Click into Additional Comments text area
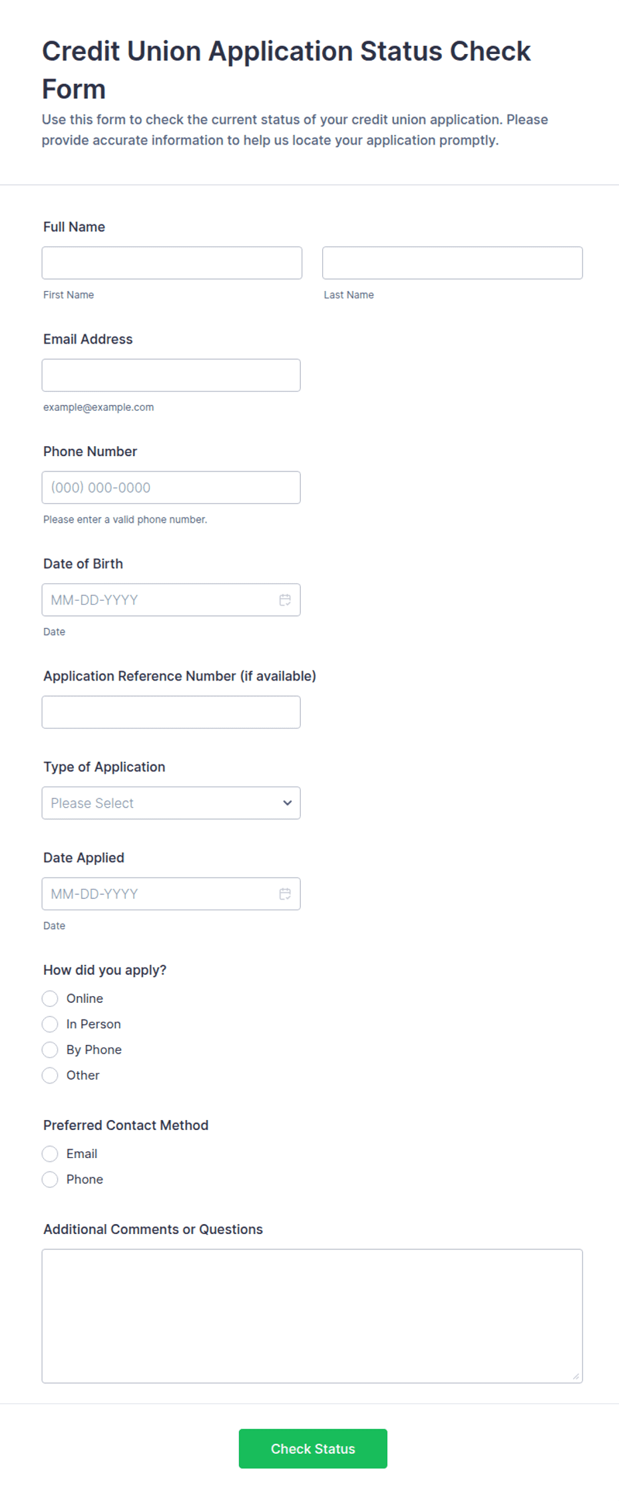This screenshot has height=1501, width=619. point(312,1316)
